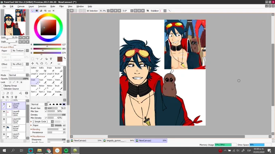The width and height of the screenshot is (275, 154).
Task: Toggle the Min Density pressure checkbox
Action: click(x=46, y=118)
